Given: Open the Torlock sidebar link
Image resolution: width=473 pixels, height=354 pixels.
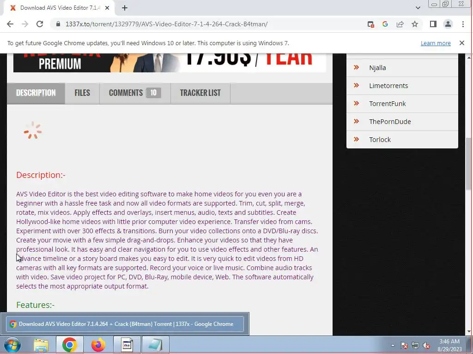Looking at the screenshot, I should (x=380, y=140).
